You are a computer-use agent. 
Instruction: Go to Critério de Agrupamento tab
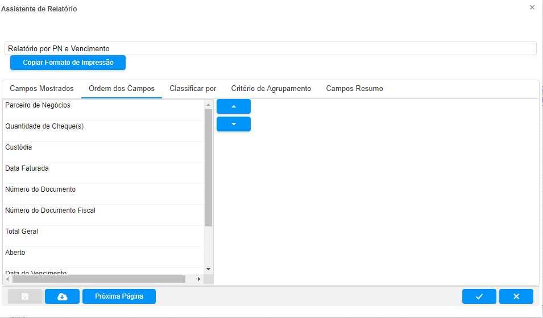pos(271,89)
